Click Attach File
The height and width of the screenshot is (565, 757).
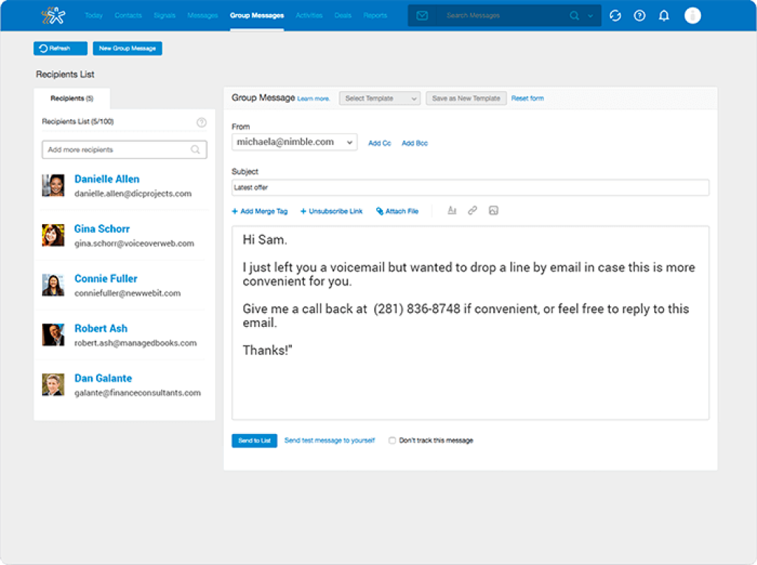(397, 212)
